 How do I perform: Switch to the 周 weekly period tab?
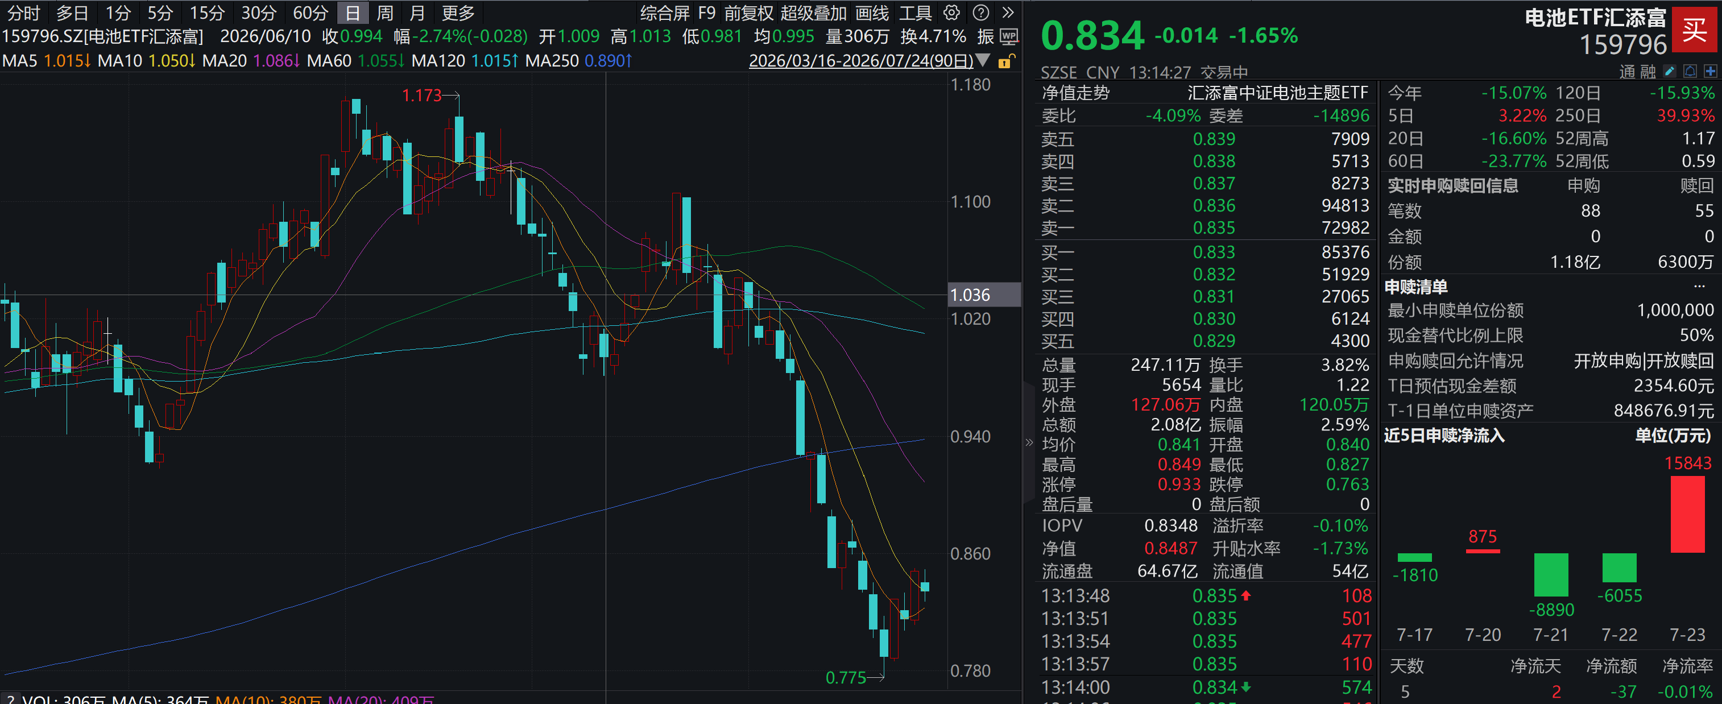(x=384, y=12)
